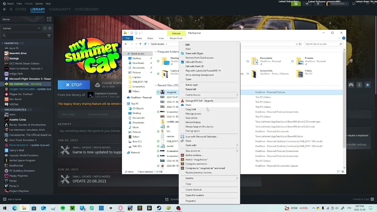Image resolution: width=377 pixels, height=212 pixels.
Task: Select Downloads in Quick access tree
Action: tap(138, 63)
